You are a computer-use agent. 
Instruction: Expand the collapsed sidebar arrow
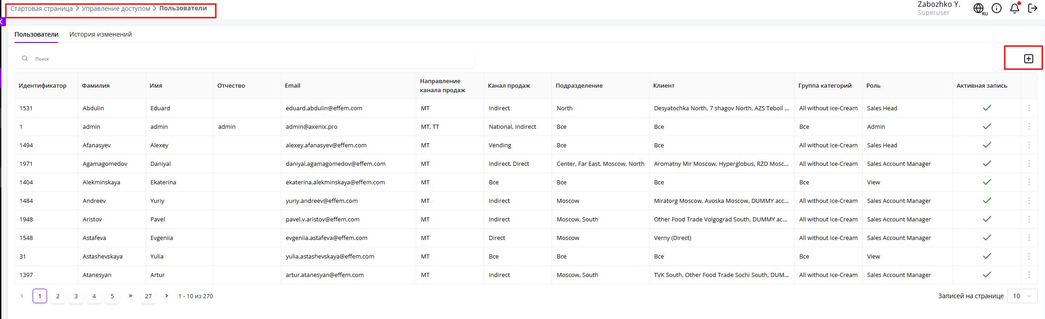[x=2, y=22]
